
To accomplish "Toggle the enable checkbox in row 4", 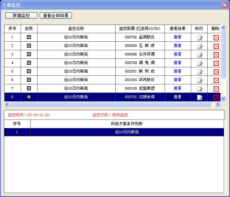I will coord(29,63).
